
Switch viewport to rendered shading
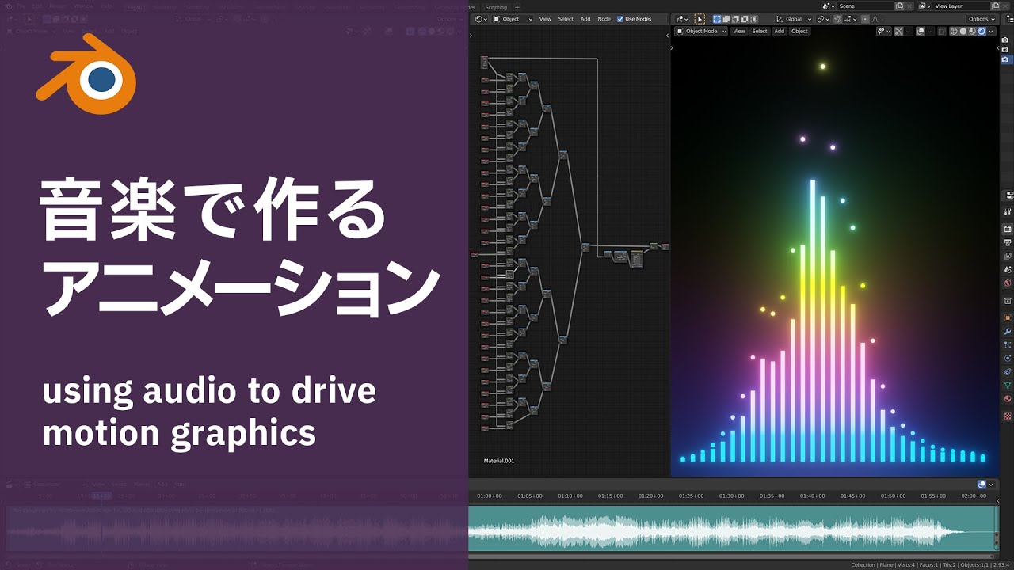[982, 31]
